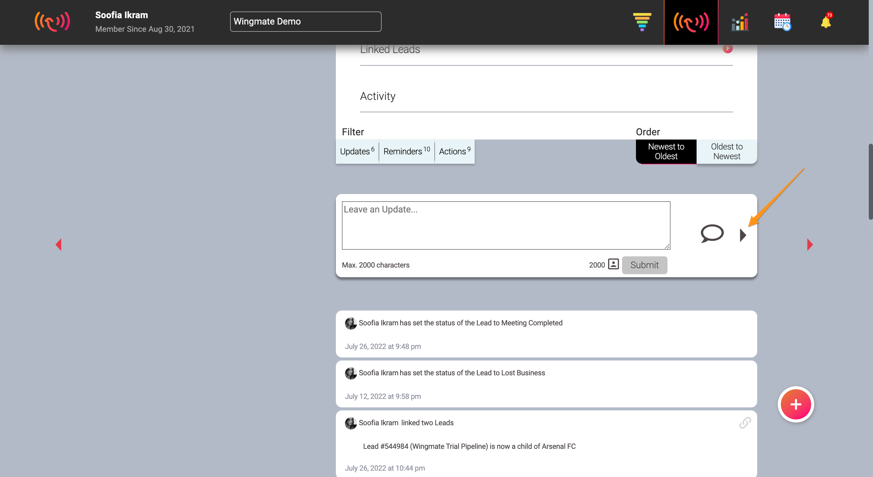Expand the Linked Leads section arrow
The height and width of the screenshot is (477, 873).
click(727, 49)
